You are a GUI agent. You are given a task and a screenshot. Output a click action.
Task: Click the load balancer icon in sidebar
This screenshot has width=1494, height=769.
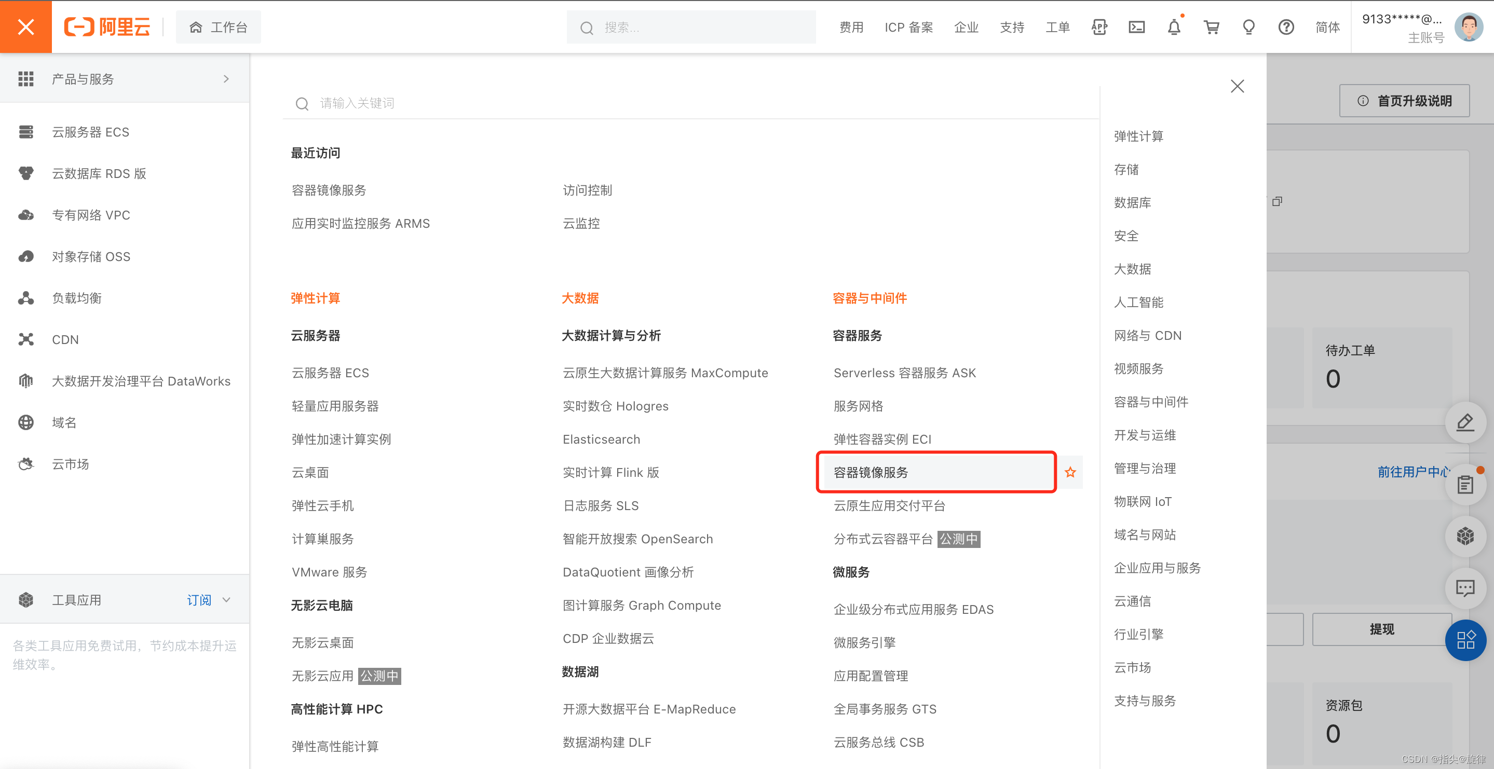26,297
